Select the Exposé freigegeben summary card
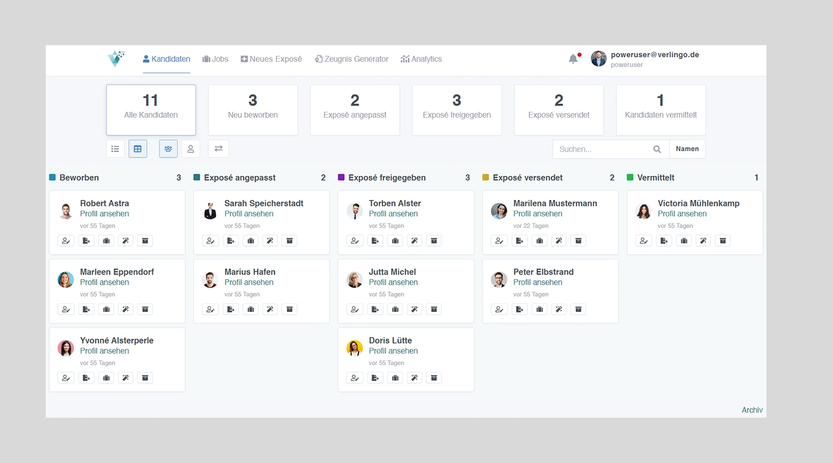This screenshot has height=463, width=833. [457, 110]
